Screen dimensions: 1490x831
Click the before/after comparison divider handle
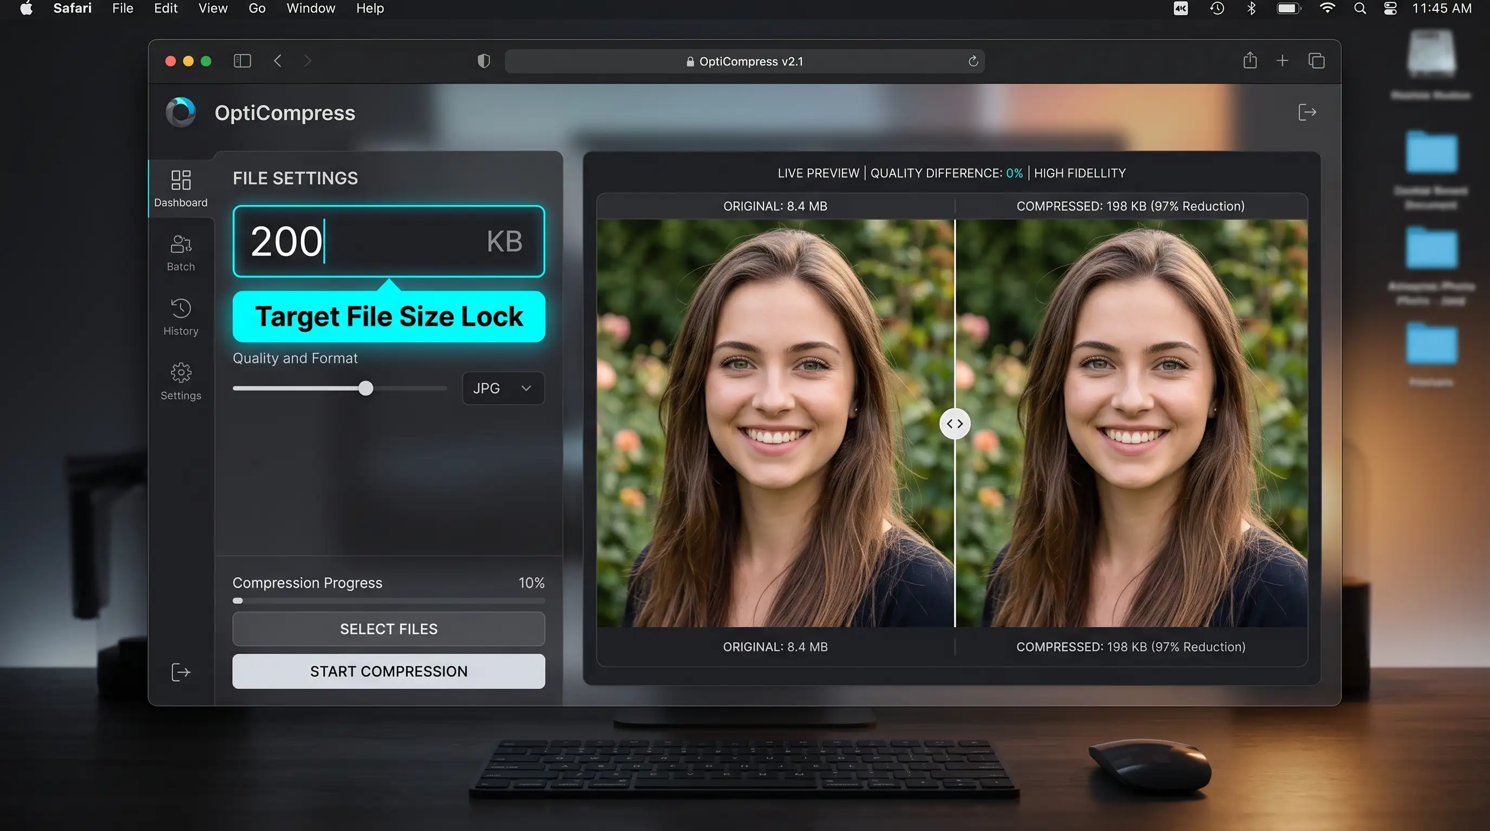point(955,424)
